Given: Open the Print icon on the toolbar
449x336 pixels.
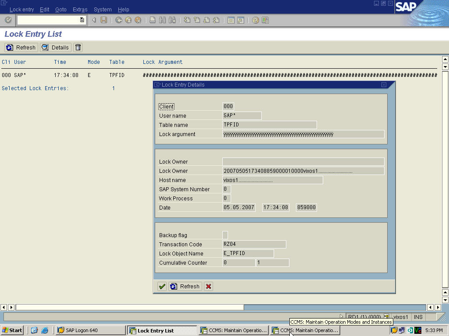Looking at the screenshot, I should [x=153, y=20].
